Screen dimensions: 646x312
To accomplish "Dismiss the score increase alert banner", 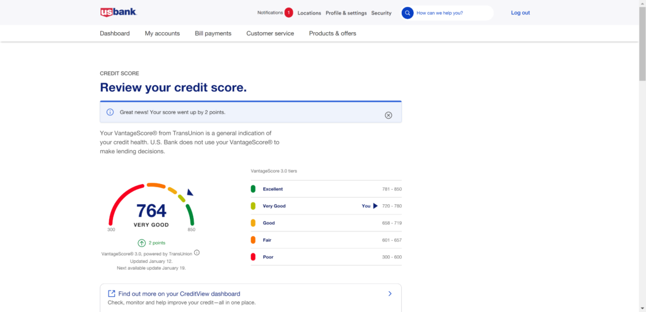I will click(x=389, y=115).
